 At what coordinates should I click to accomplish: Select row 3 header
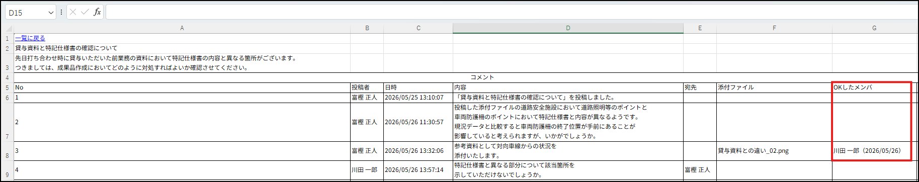(7, 63)
